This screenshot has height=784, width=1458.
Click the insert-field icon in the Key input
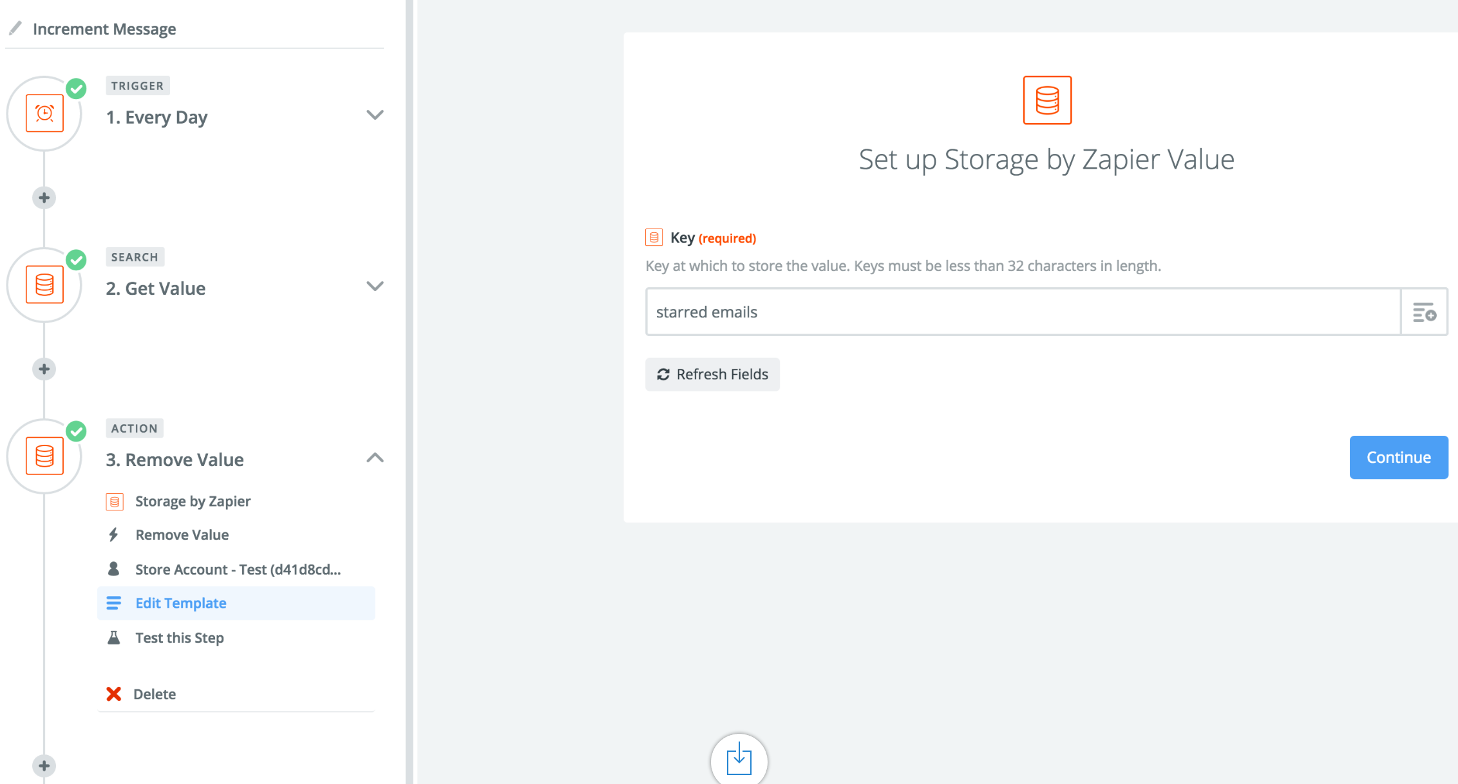1424,312
